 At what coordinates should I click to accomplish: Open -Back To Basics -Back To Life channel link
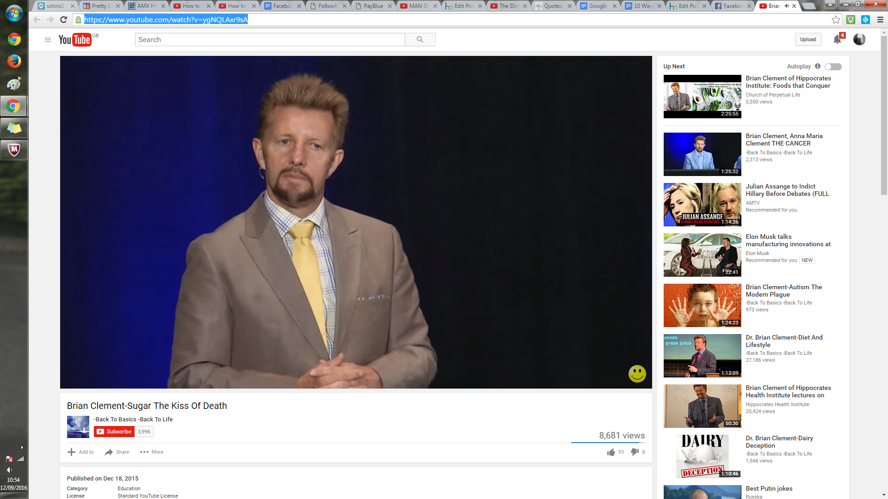click(x=133, y=420)
